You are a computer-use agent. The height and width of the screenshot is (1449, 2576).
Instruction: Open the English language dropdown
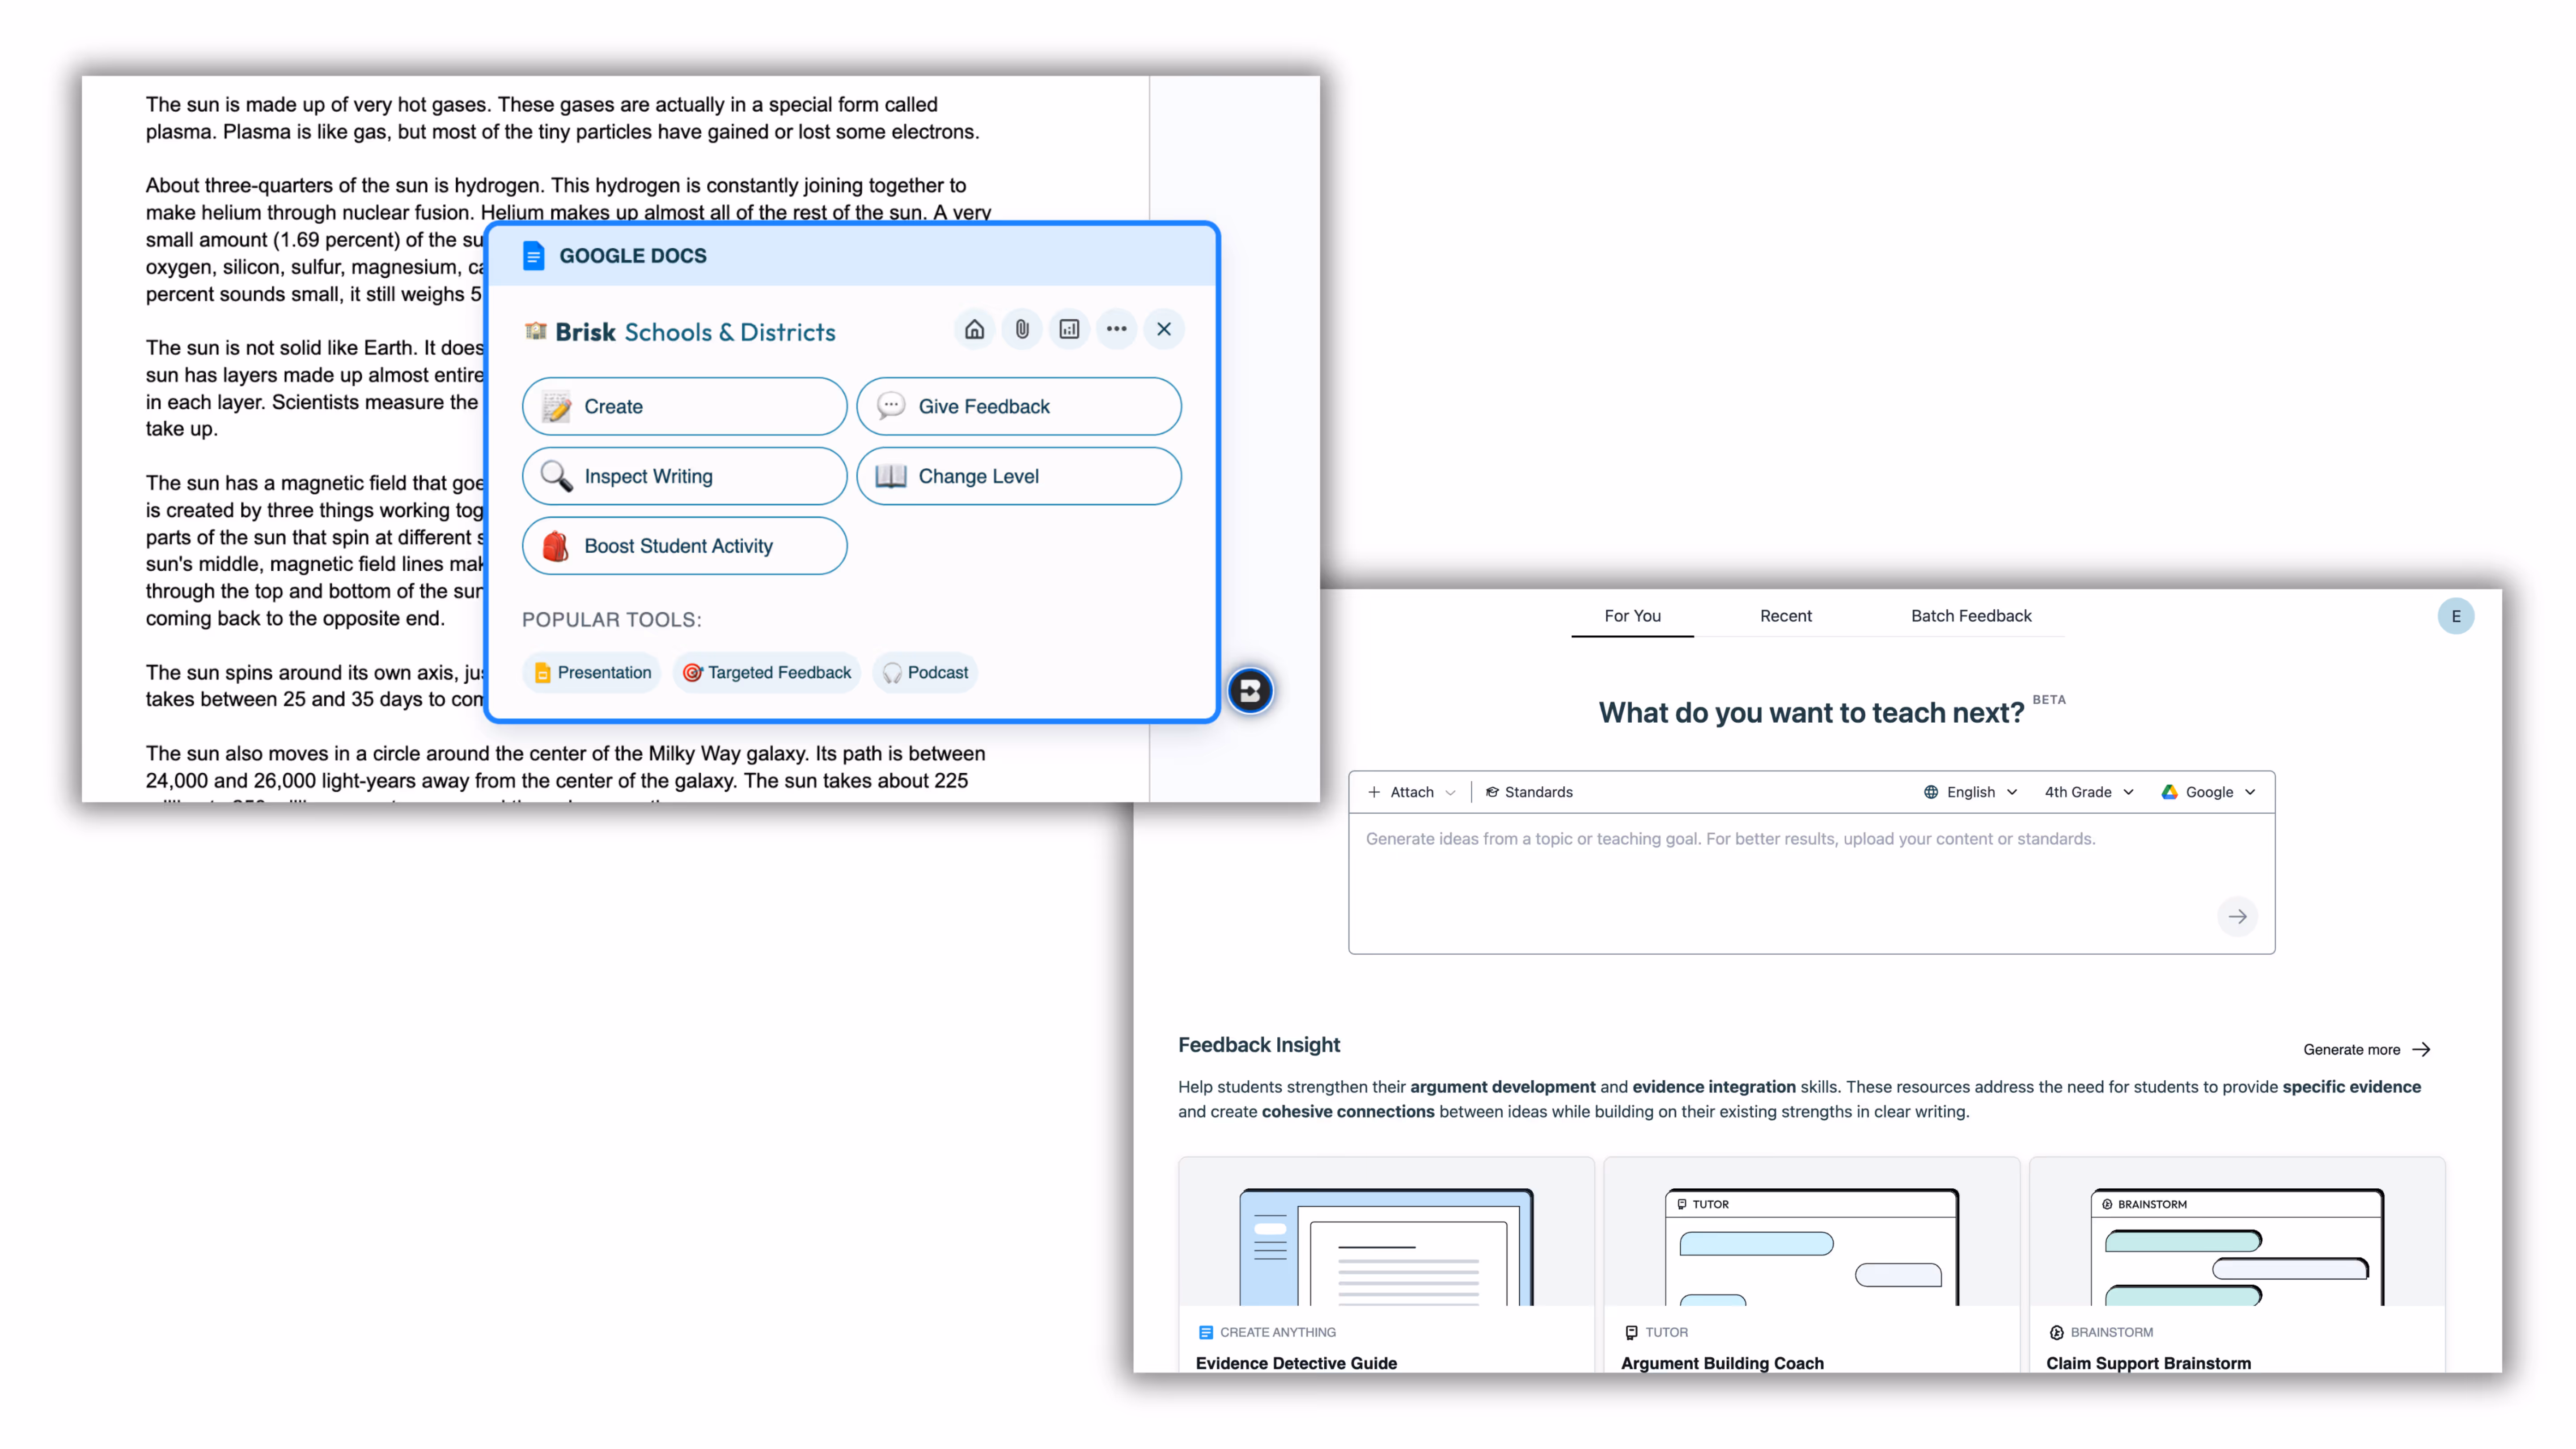pyautogui.click(x=1970, y=792)
